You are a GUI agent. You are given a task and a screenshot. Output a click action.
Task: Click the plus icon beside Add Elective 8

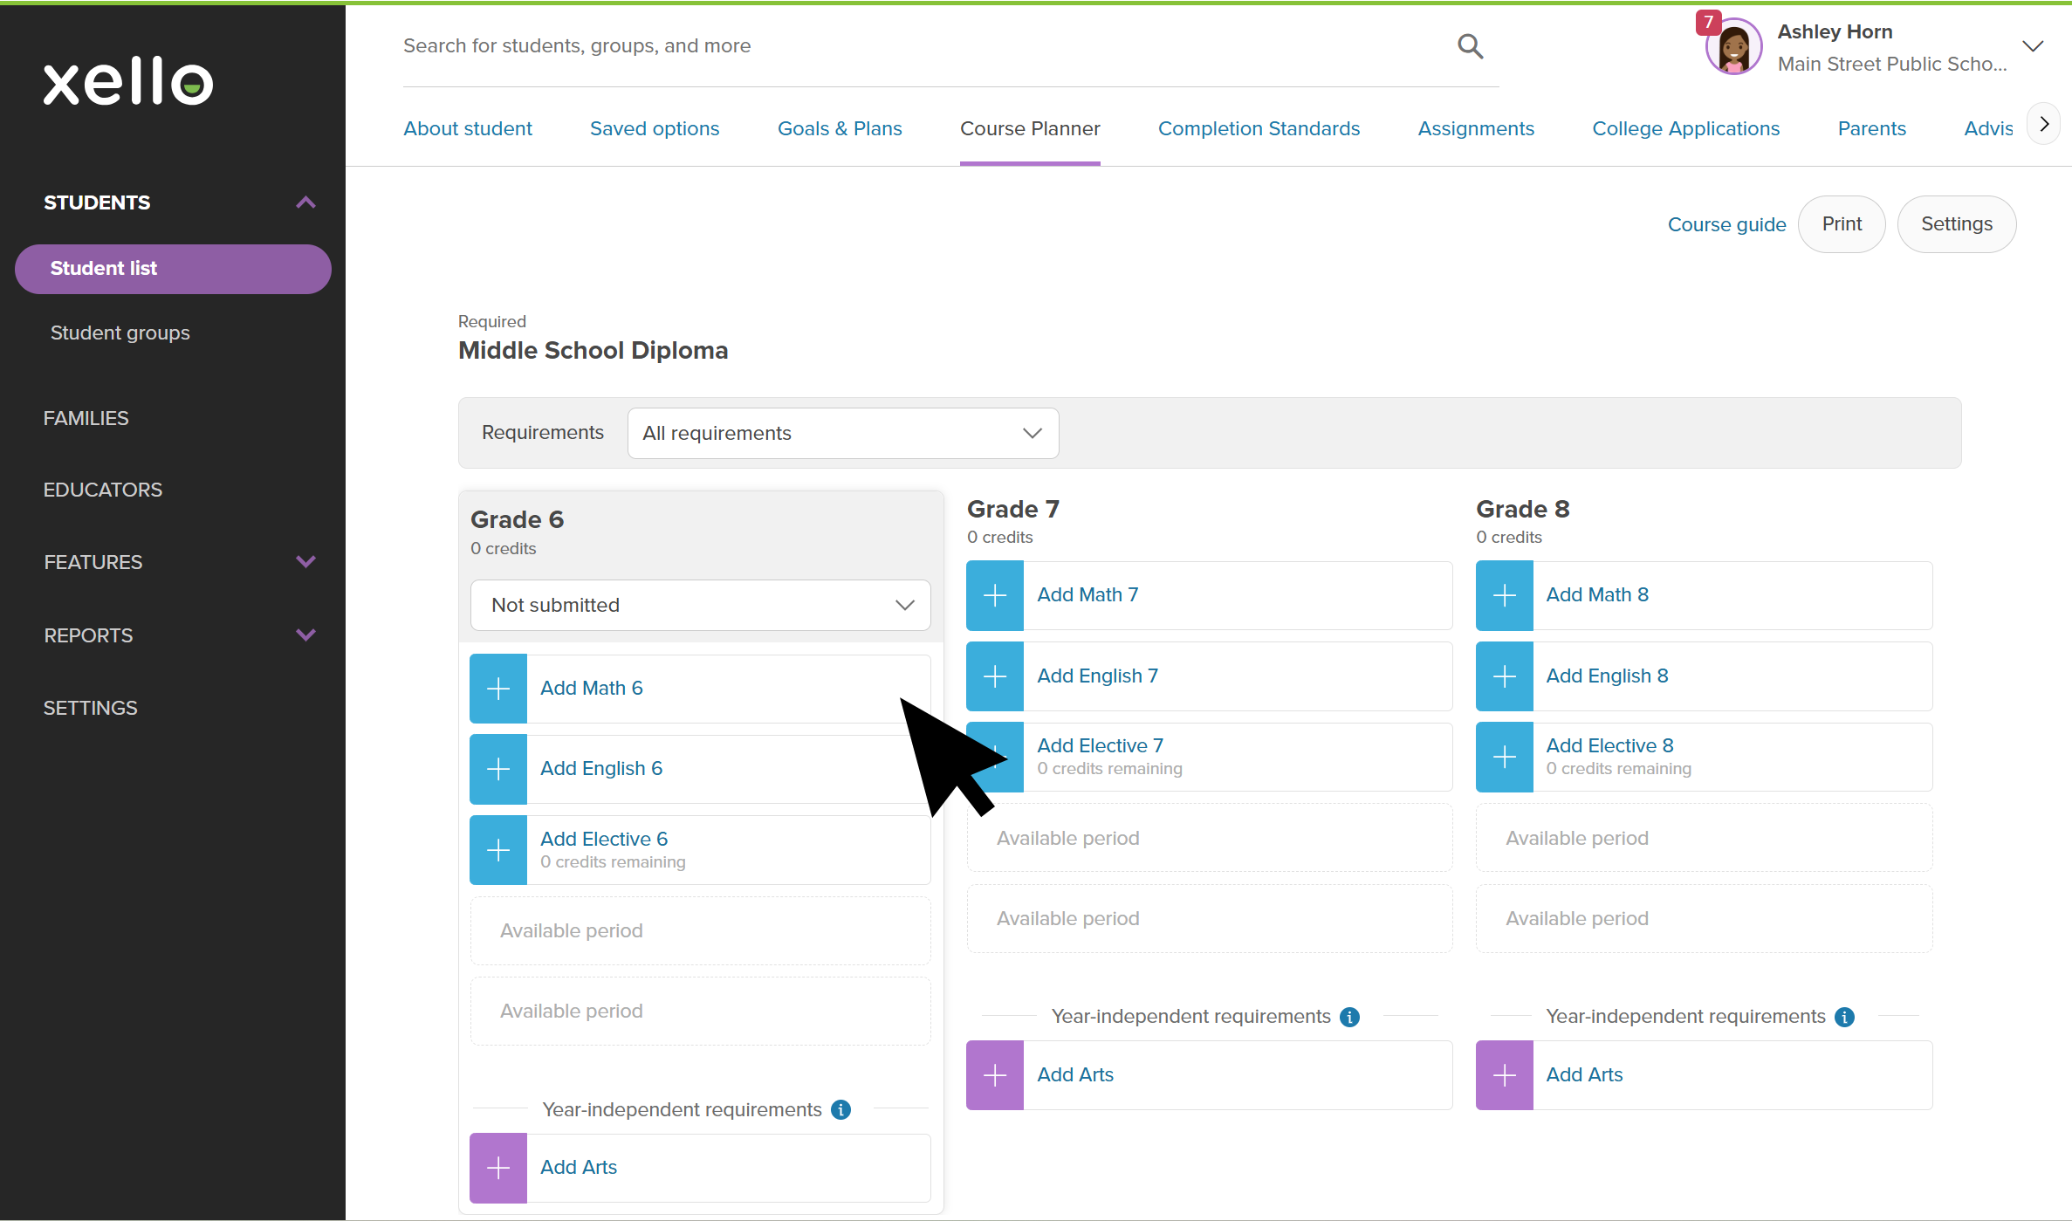click(1504, 757)
